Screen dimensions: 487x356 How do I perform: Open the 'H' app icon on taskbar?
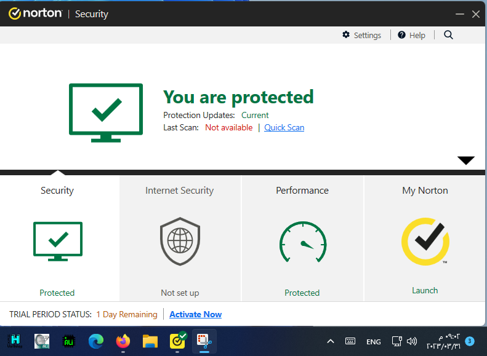[x=15, y=341]
